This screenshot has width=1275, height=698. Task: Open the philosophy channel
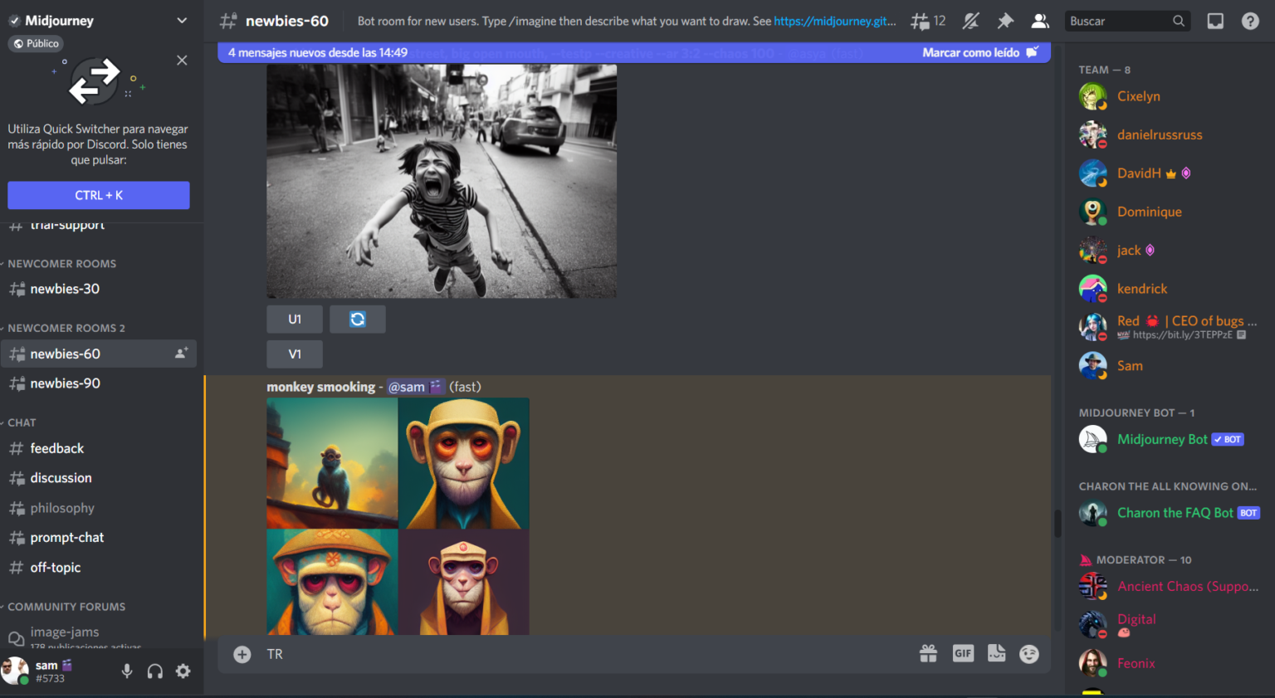(x=99, y=508)
